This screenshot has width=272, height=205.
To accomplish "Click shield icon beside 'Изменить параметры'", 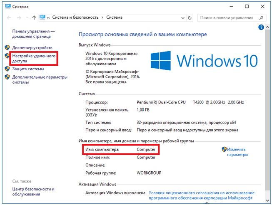I will (x=224, y=149).
